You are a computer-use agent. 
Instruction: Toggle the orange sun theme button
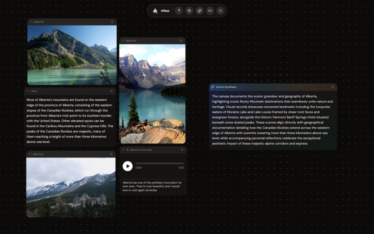tap(220, 11)
